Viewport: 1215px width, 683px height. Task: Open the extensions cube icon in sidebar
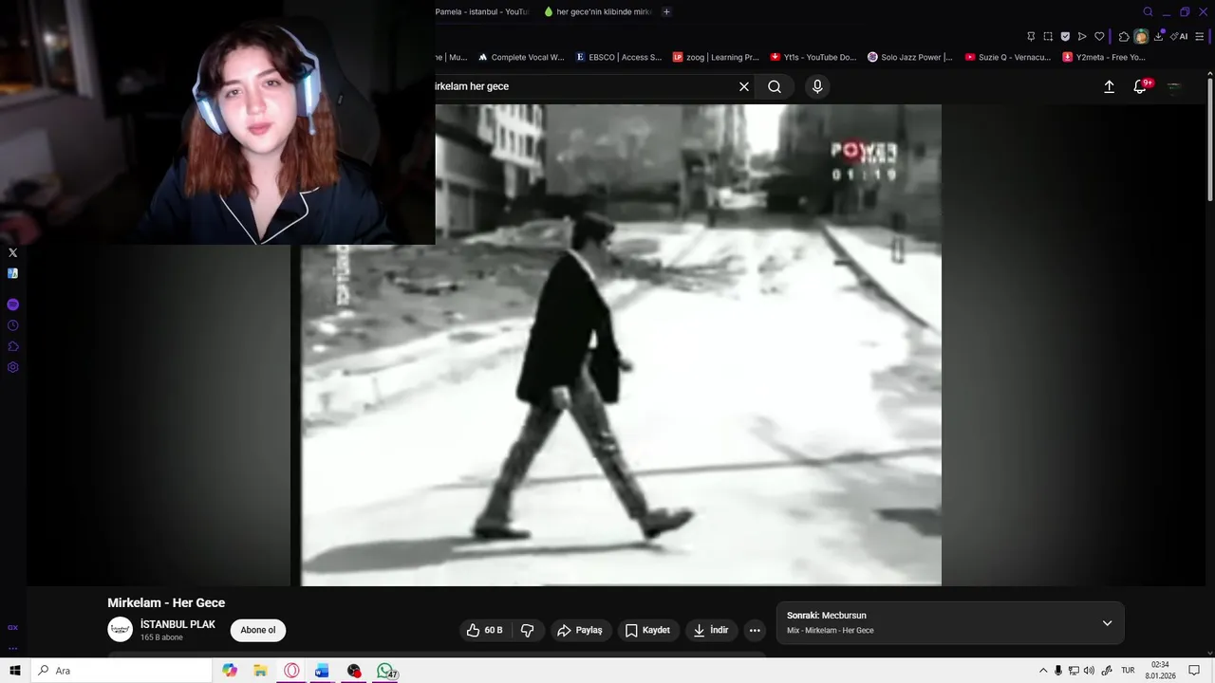[12, 346]
